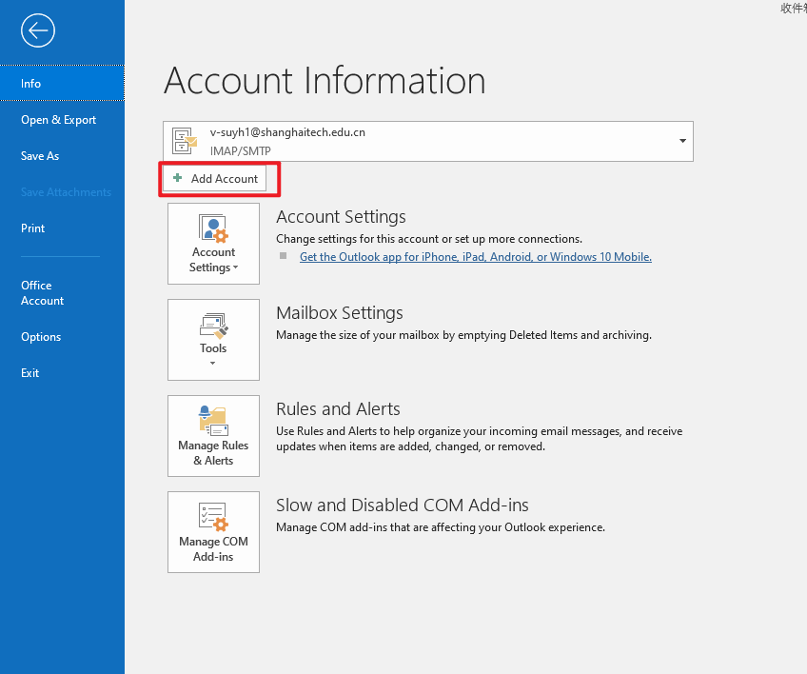Open Account Settings with the gear-person icon
The image size is (807, 674).
tap(213, 228)
